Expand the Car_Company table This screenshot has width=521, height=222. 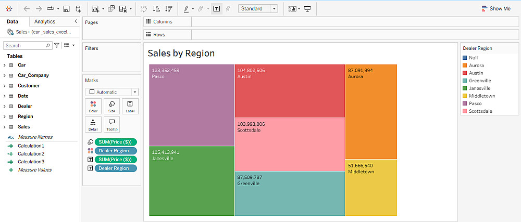(x=4, y=75)
